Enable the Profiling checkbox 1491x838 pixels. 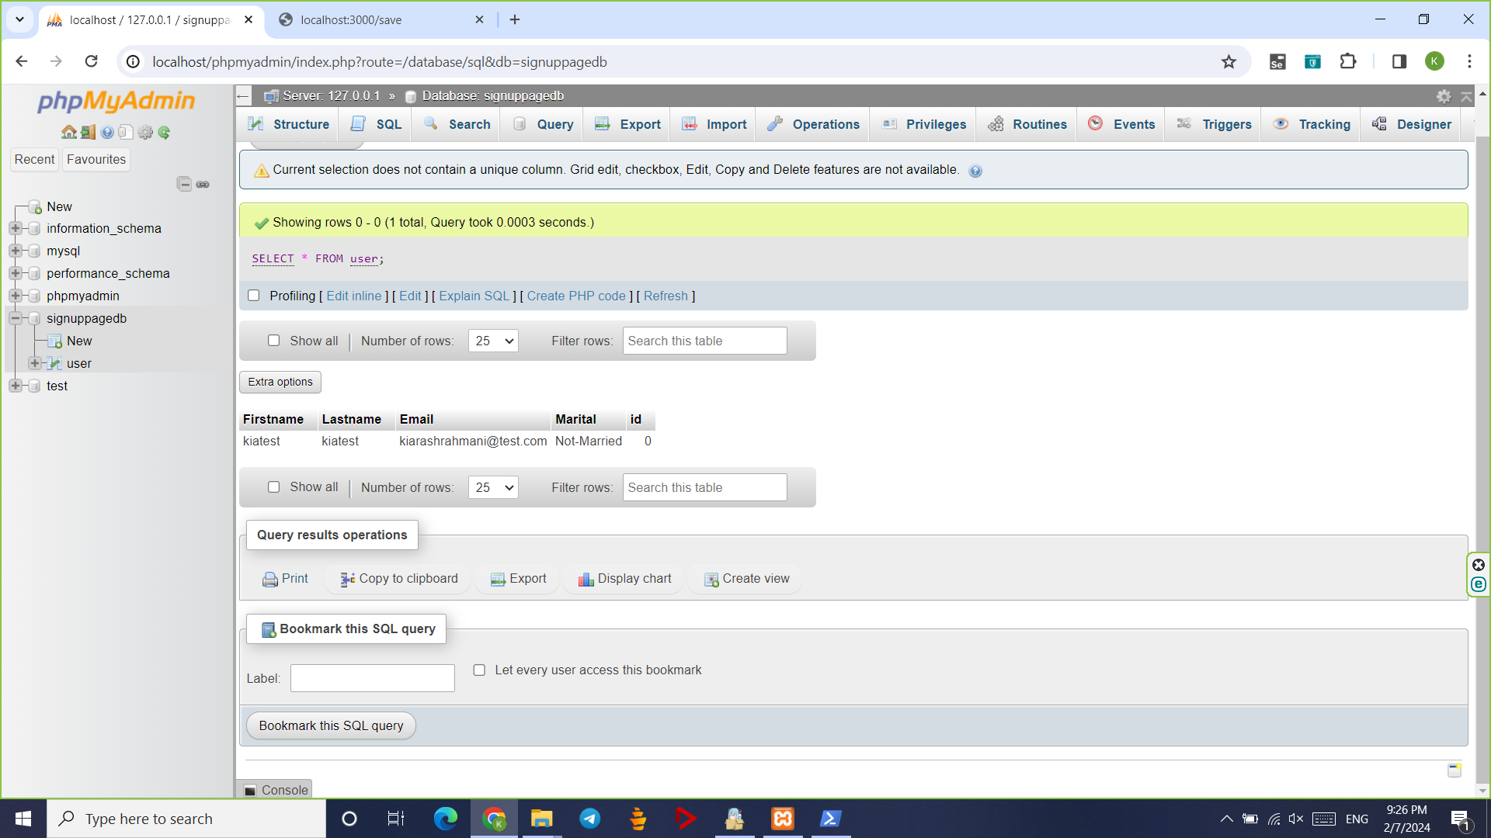[253, 296]
